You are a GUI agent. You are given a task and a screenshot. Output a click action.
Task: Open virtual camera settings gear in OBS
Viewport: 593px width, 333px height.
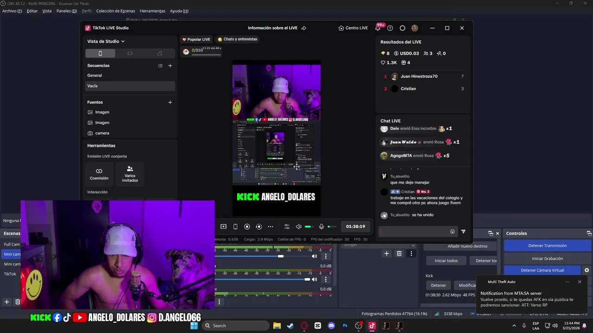point(587,270)
